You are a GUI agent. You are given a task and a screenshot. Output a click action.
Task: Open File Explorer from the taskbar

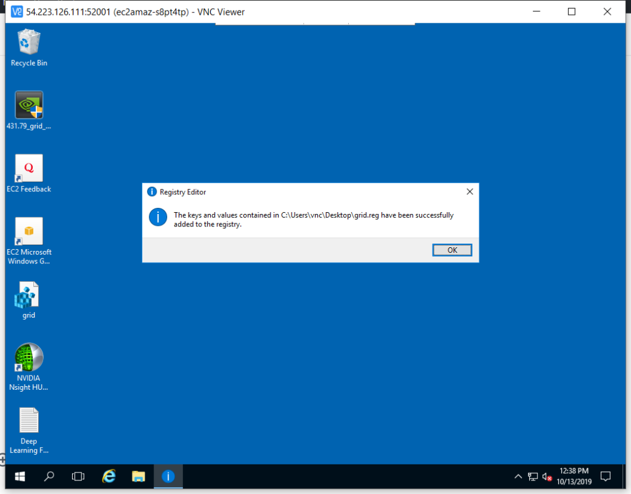[x=139, y=476]
